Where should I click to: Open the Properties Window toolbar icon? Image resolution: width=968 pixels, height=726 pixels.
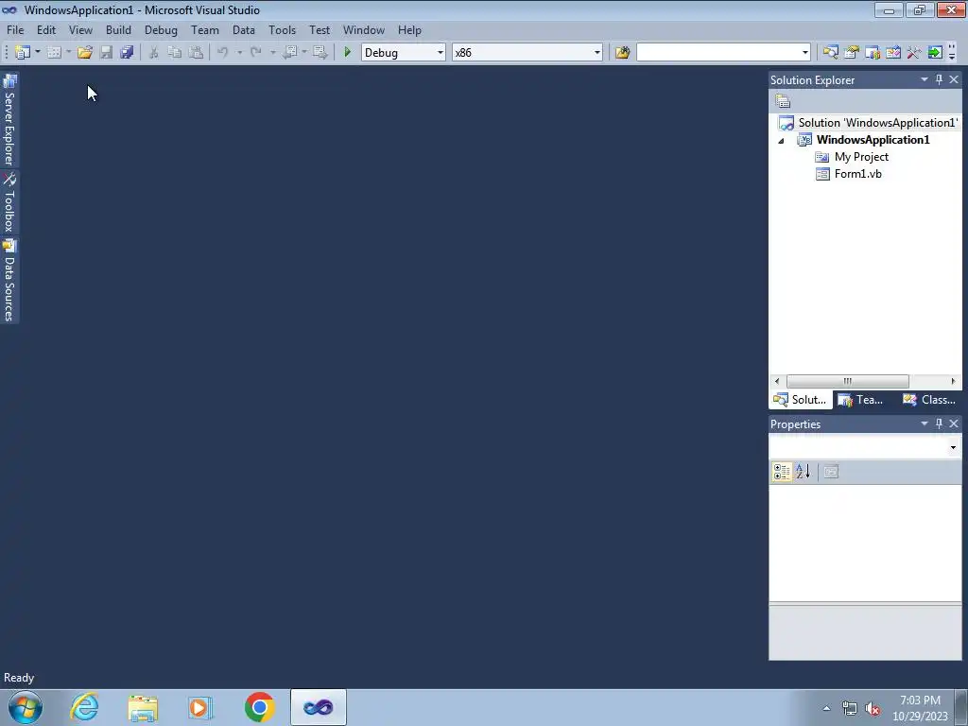(852, 53)
